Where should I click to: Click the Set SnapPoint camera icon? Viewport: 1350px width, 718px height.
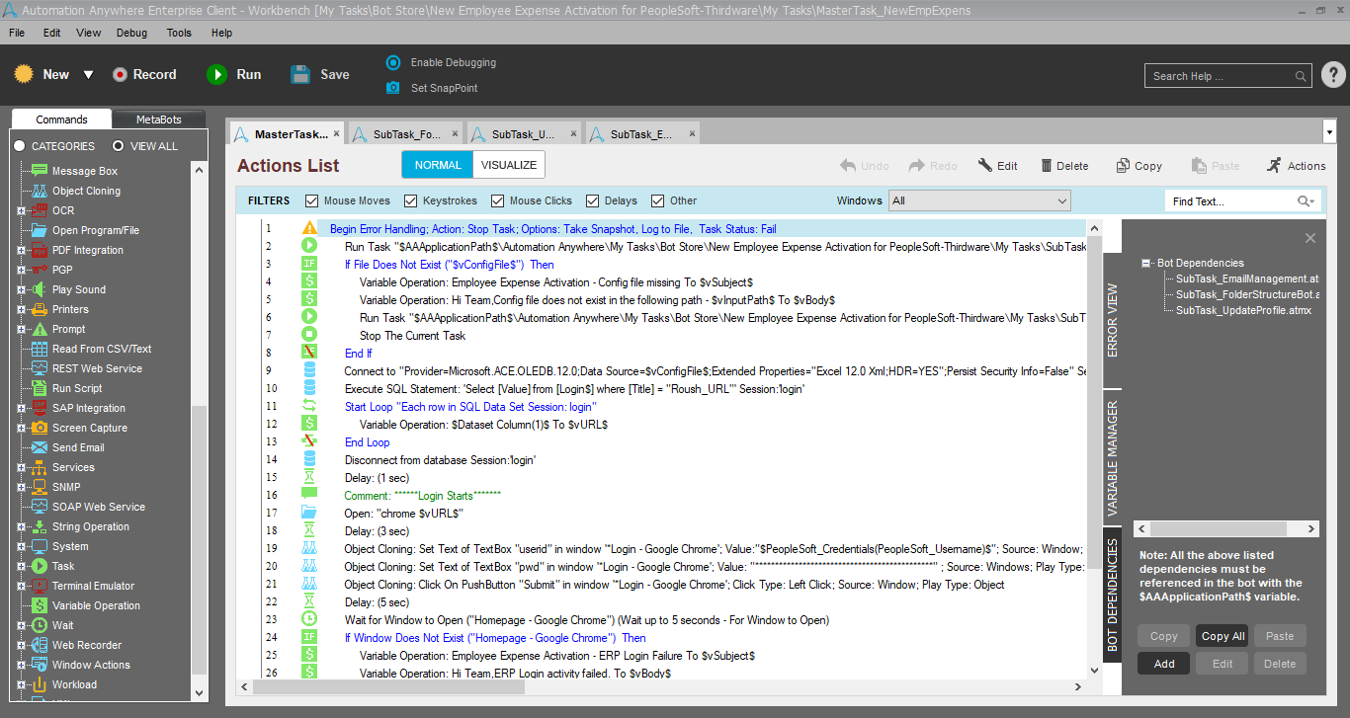(x=393, y=88)
